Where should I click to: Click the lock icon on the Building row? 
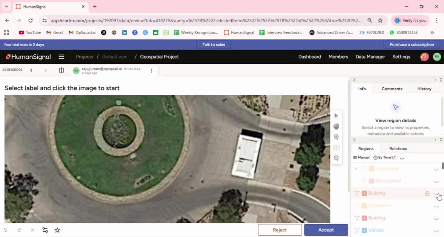click(427, 194)
